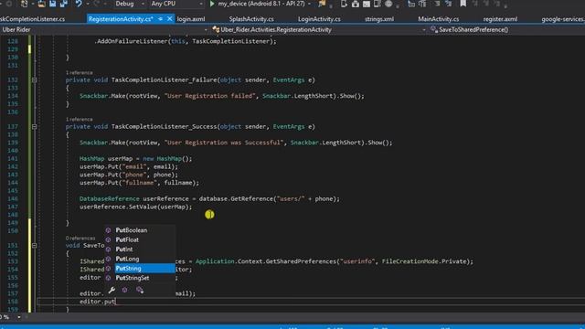585x329 pixels.
Task: Click userMap.Put("fullname", fullname) line
Action: [x=139, y=183]
